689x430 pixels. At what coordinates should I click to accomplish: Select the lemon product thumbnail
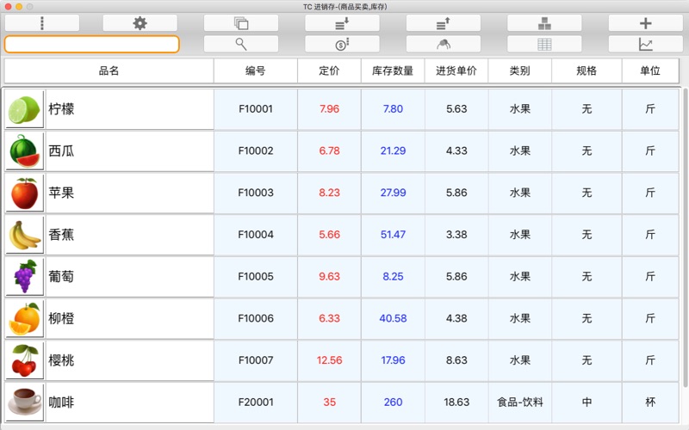click(x=24, y=109)
